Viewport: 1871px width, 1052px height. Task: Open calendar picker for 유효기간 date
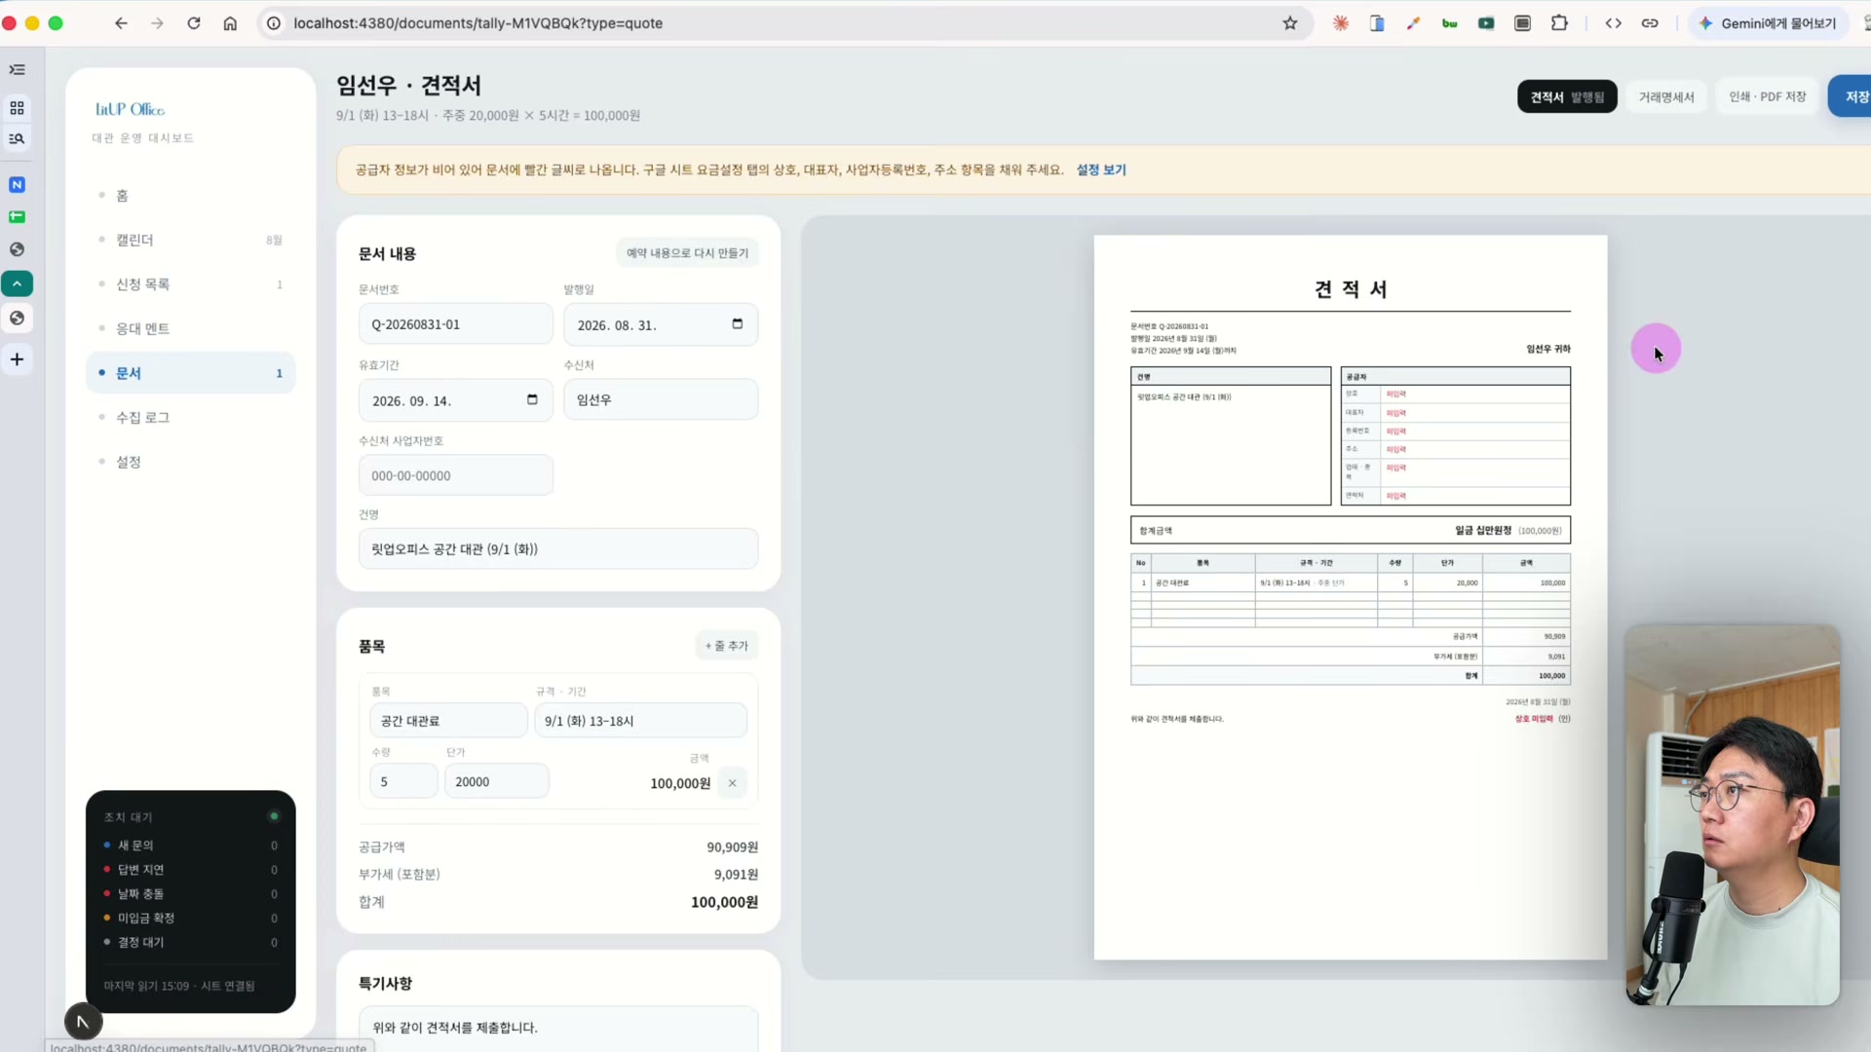532,400
